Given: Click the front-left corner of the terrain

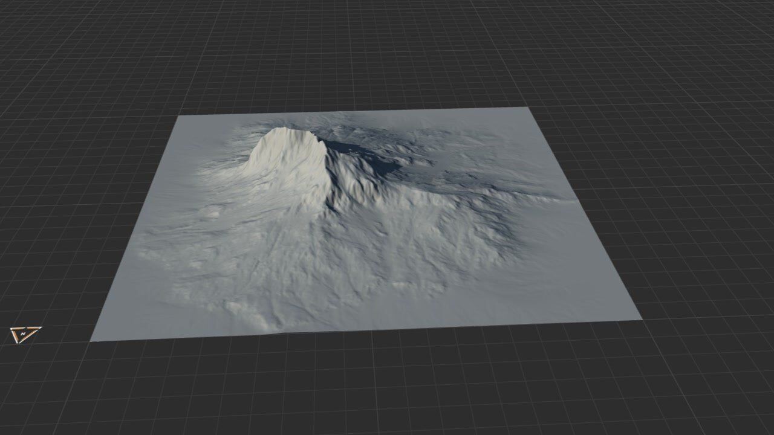Looking at the screenshot, I should pos(93,340).
